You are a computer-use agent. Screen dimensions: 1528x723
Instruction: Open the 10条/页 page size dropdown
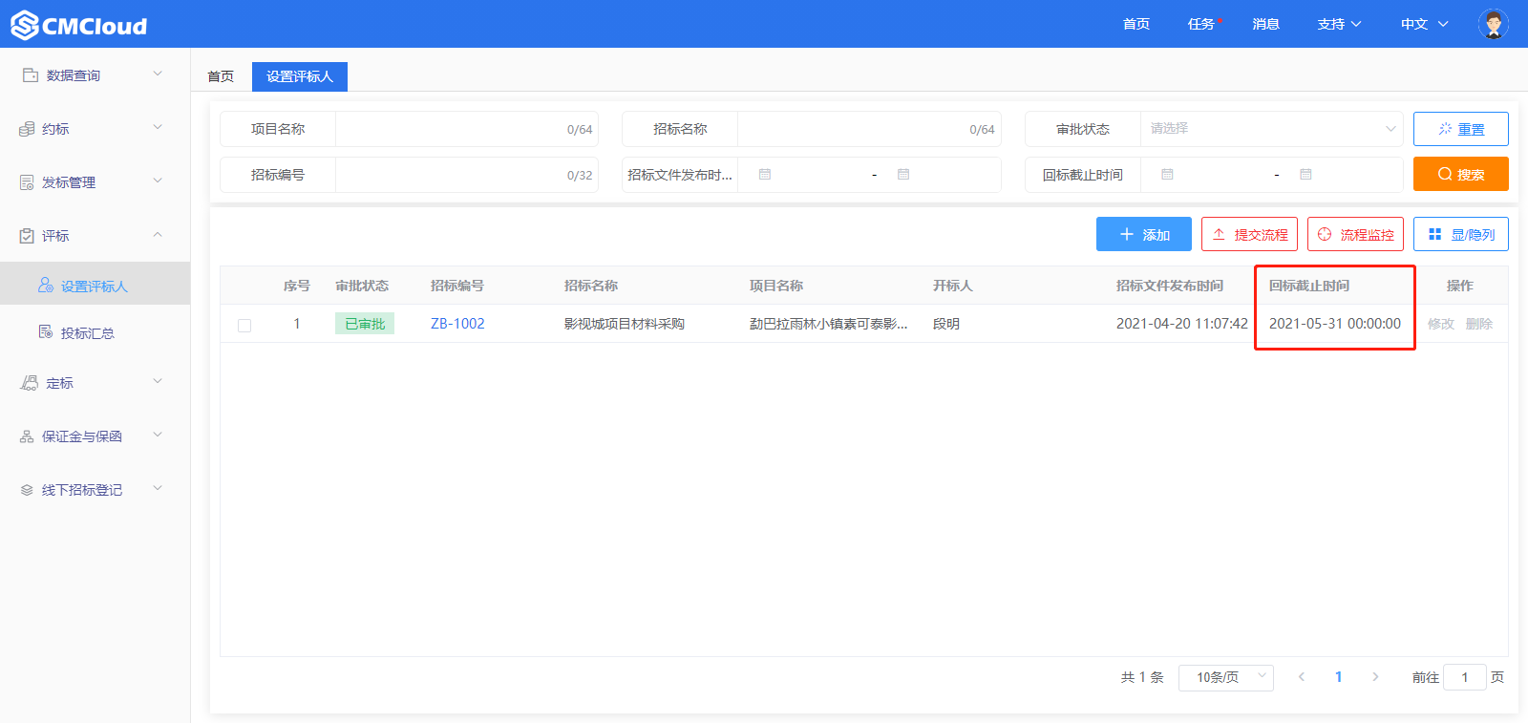[1226, 677]
